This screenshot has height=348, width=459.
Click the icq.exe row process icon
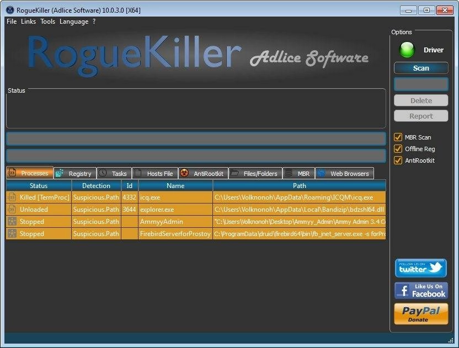(x=12, y=197)
